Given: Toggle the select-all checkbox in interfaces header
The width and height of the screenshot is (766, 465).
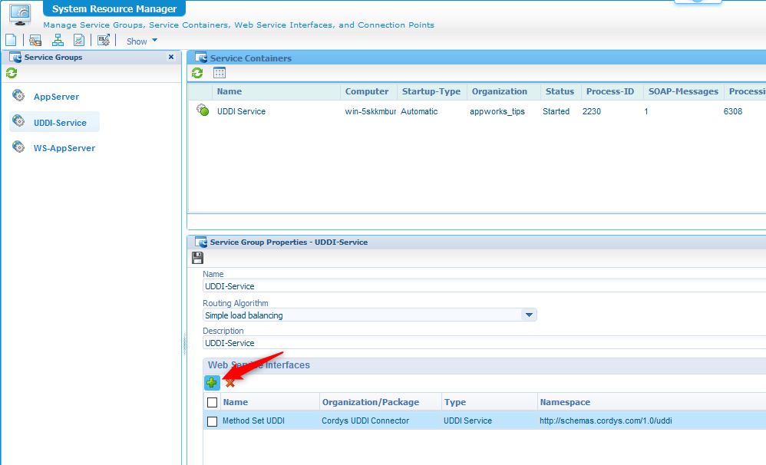Looking at the screenshot, I should point(213,402).
